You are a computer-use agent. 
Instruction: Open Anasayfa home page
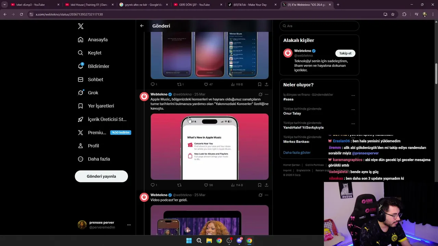[93, 40]
